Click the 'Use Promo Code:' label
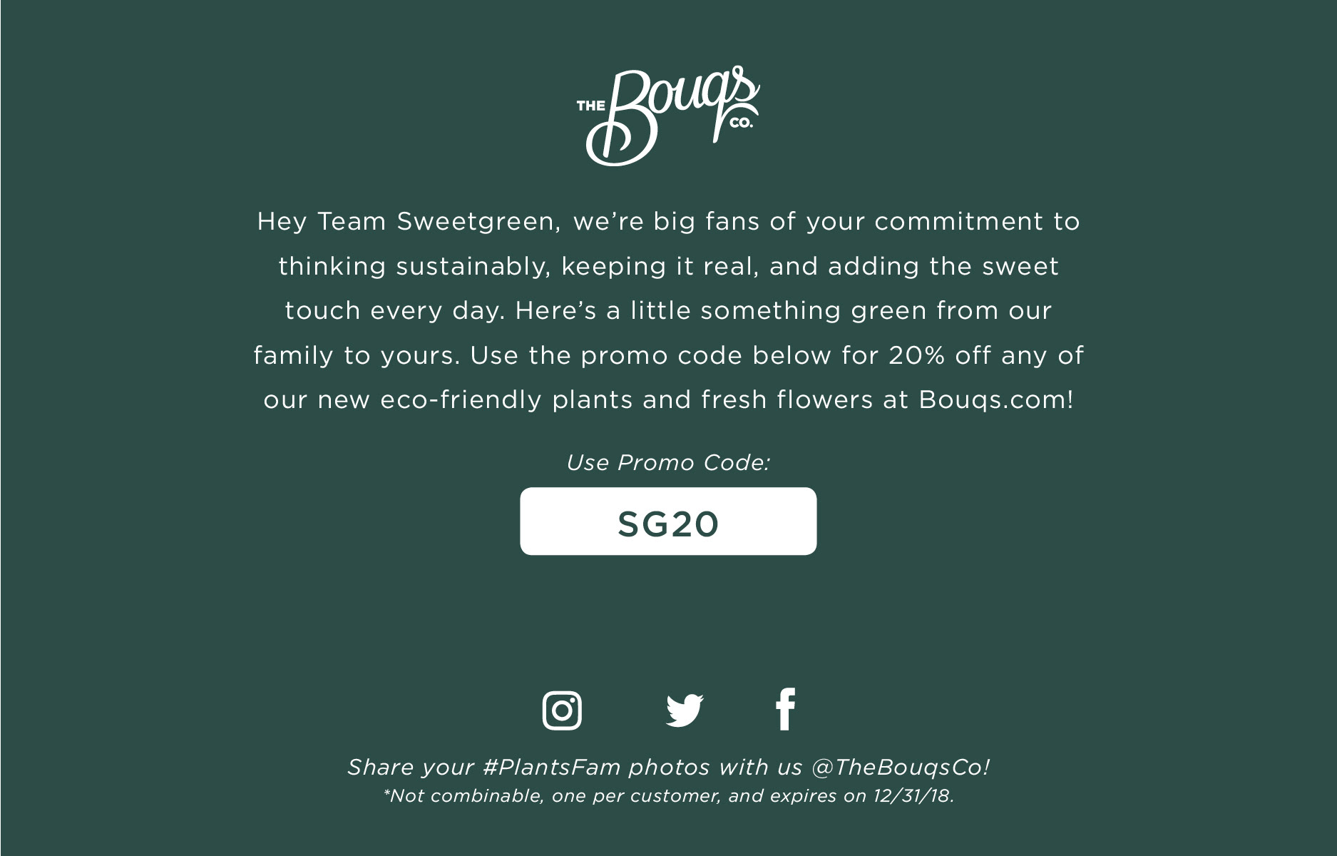Screen dimensions: 1337x856 tap(668, 463)
